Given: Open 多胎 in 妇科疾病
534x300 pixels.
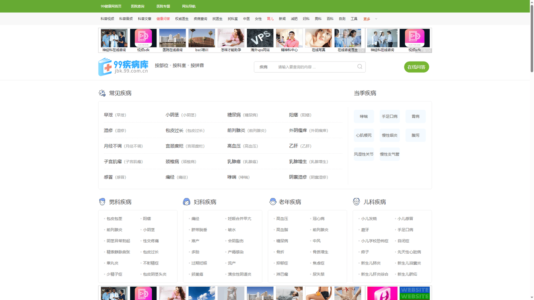Looking at the screenshot, I should pyautogui.click(x=195, y=252).
